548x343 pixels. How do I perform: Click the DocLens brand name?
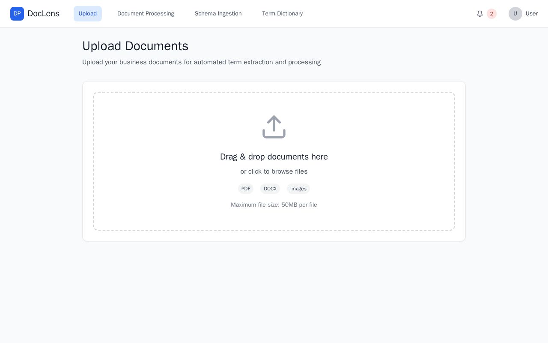tap(43, 14)
